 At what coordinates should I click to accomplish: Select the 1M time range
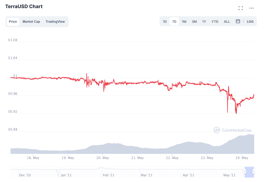tap(184, 22)
